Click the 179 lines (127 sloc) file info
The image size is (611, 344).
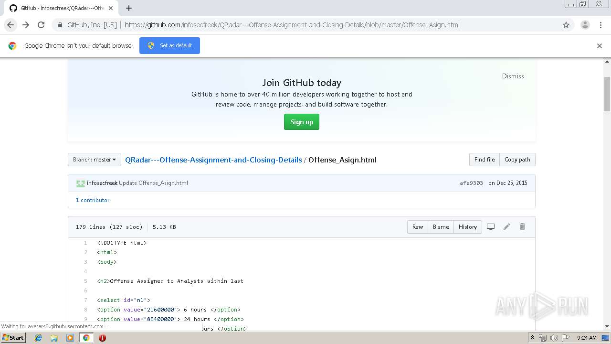109,227
